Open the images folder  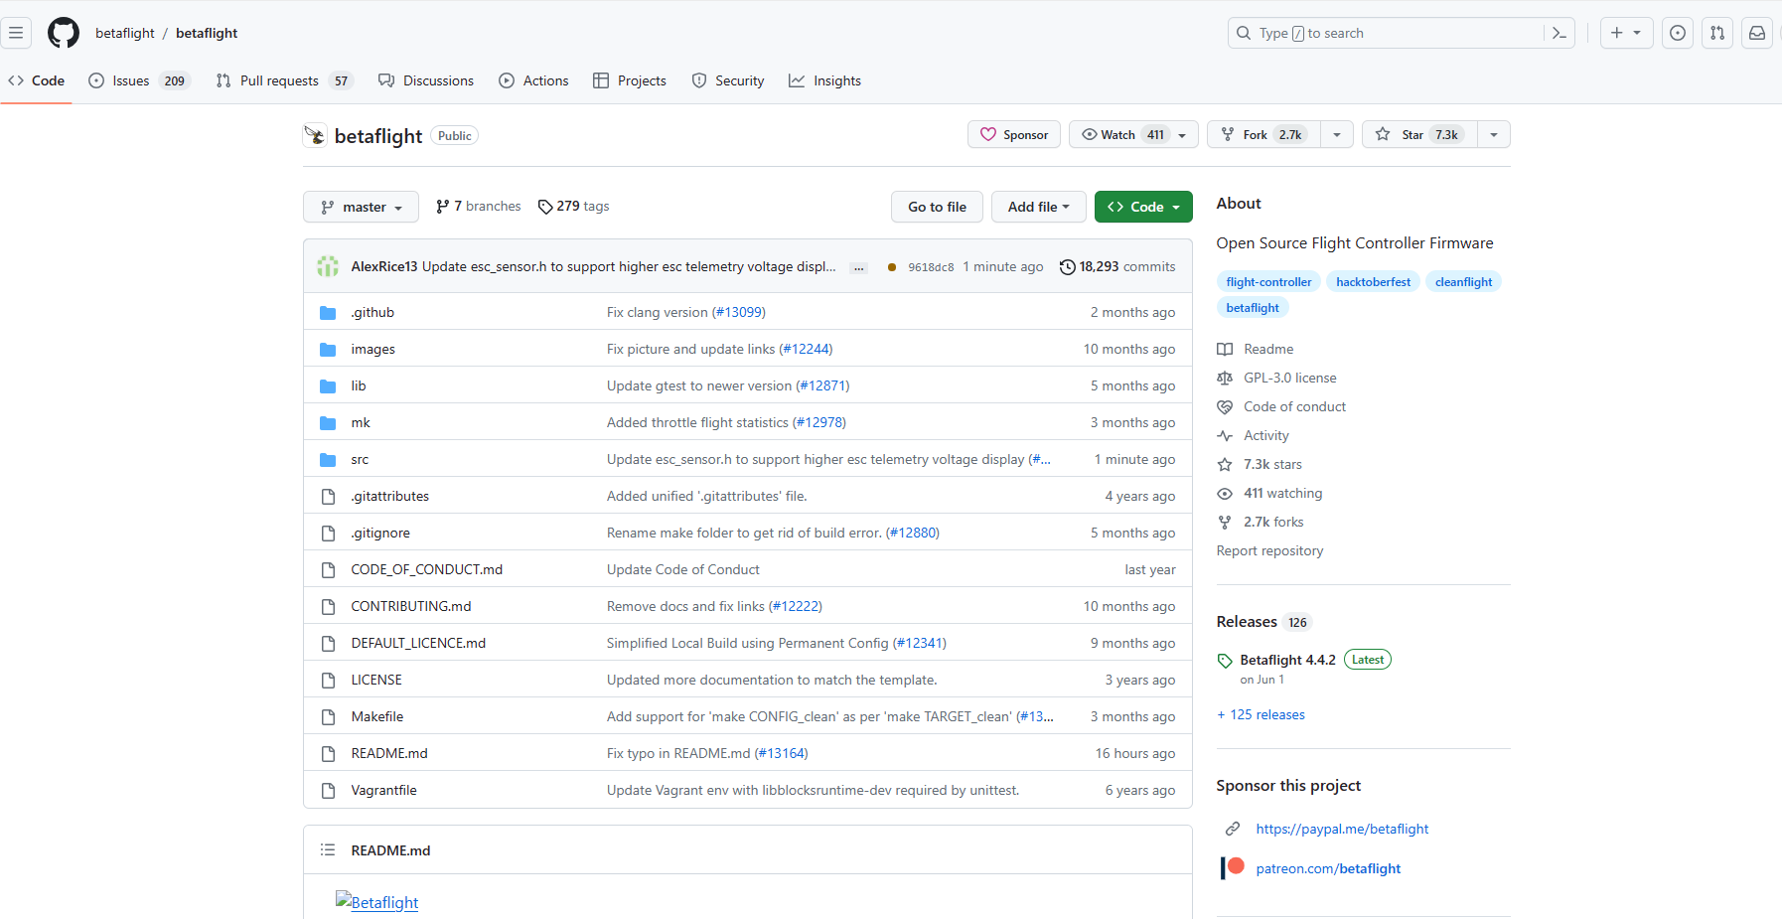click(372, 349)
